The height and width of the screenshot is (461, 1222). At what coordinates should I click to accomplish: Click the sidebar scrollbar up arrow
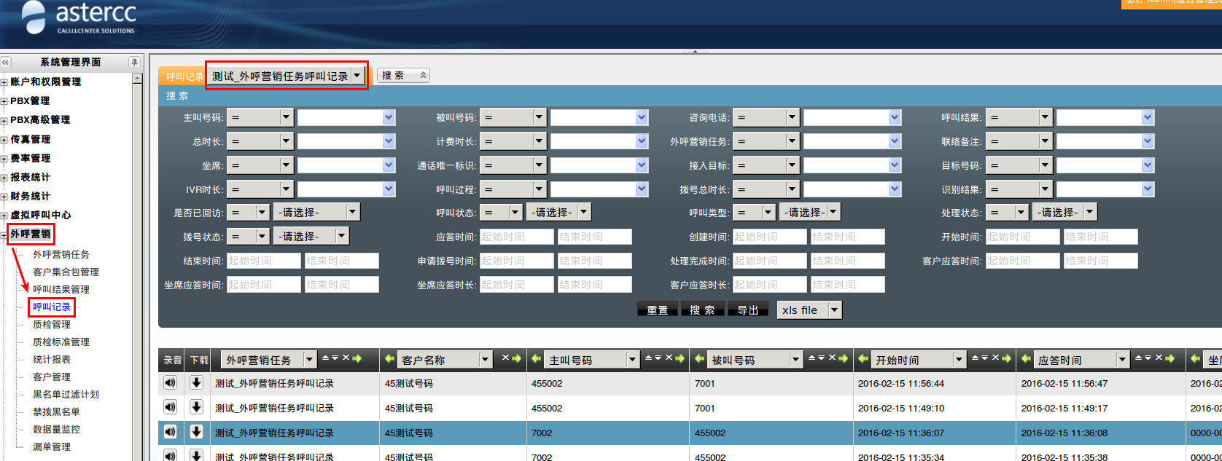pyautogui.click(x=137, y=78)
